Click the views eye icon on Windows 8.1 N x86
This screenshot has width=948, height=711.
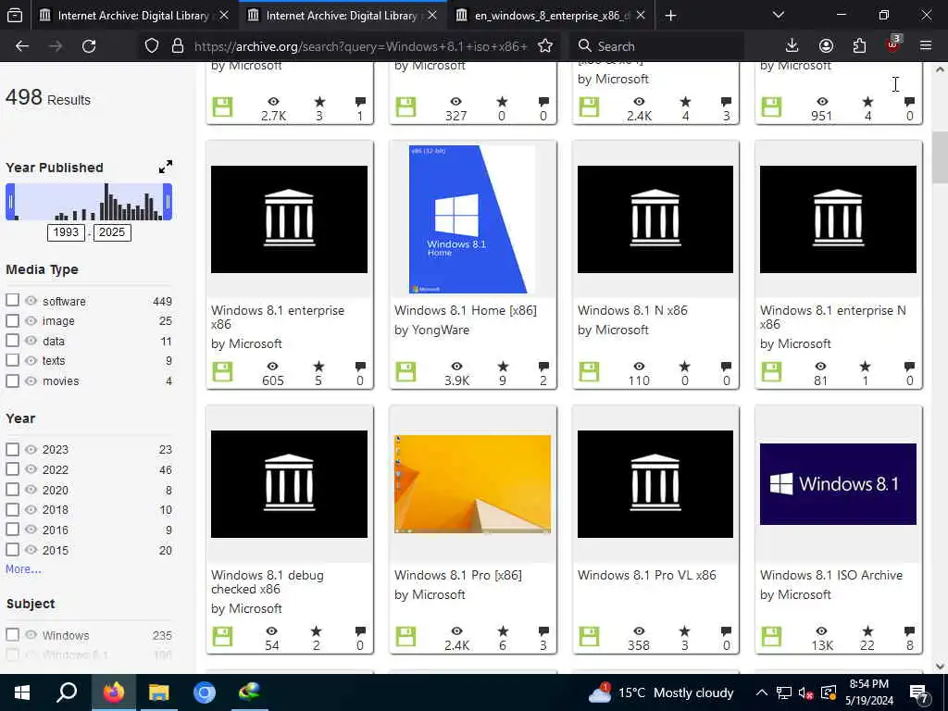(639, 367)
